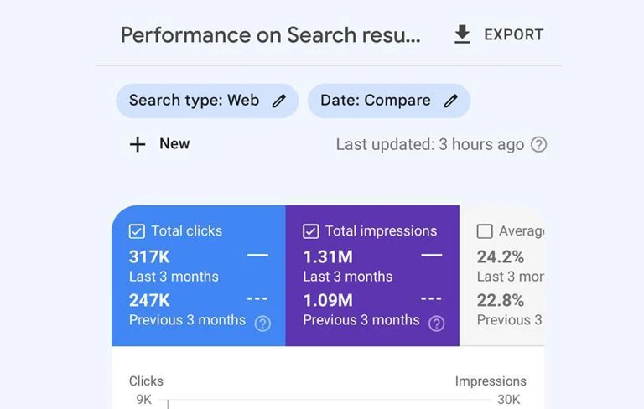Screen dimensions: 644x409
Task: Enable the Average CTR checkbox
Action: [485, 231]
